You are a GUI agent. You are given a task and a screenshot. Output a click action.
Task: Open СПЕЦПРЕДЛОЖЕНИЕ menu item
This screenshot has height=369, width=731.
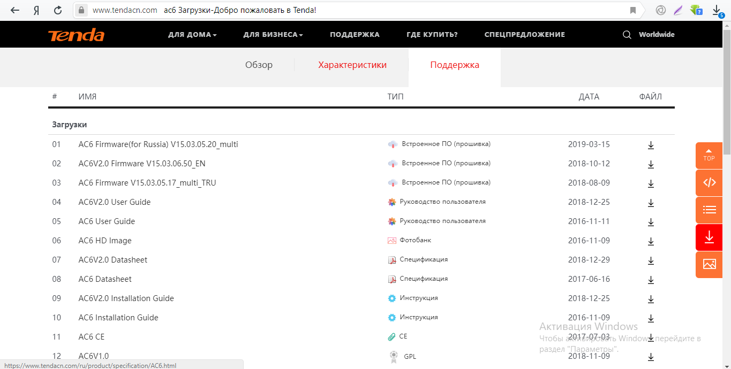point(525,35)
